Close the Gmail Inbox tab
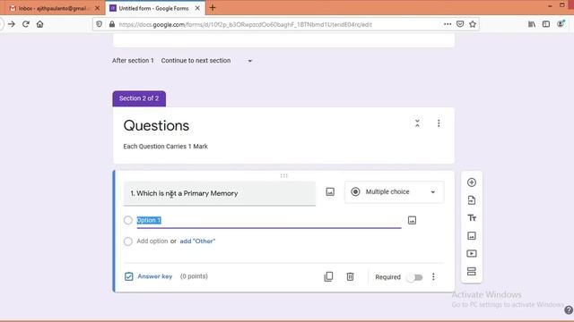The image size is (574, 322). (97, 8)
